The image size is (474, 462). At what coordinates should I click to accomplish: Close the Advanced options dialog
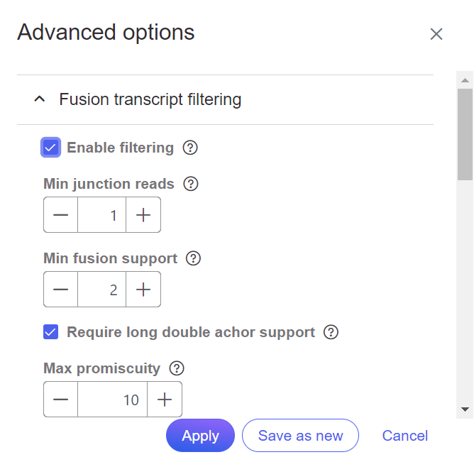[x=436, y=33]
